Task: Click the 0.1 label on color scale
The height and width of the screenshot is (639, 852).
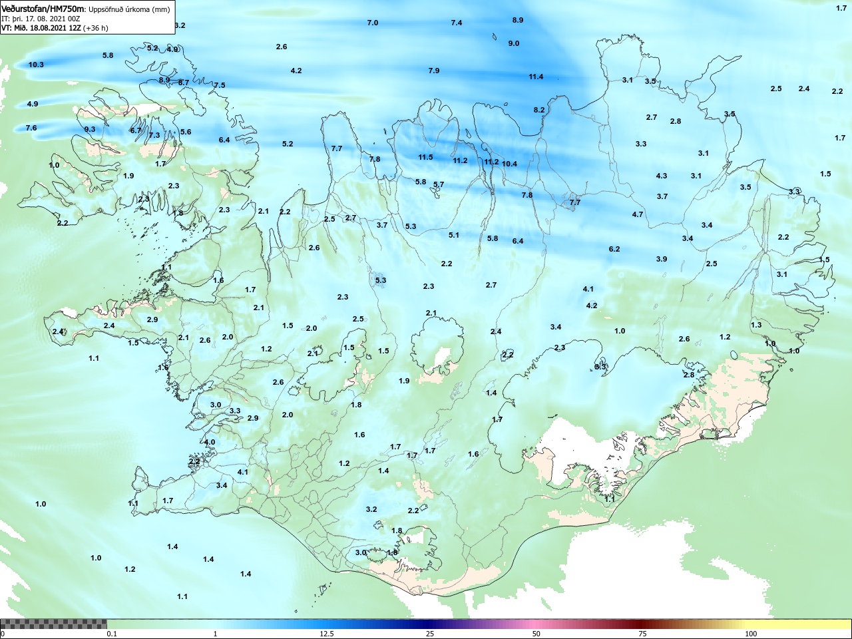Action: click(112, 634)
